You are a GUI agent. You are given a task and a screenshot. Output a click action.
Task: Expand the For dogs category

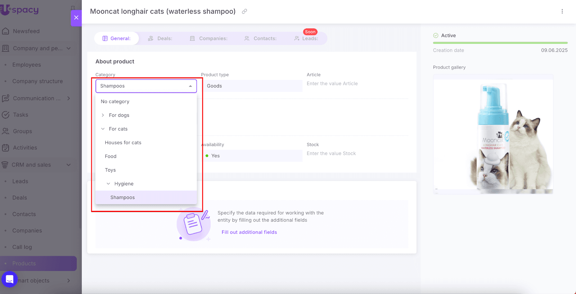click(x=103, y=115)
